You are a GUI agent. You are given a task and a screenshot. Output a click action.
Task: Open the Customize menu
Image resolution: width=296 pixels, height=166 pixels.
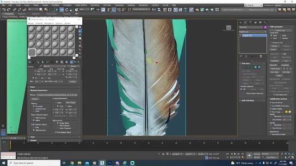pyautogui.click(x=119, y=5)
